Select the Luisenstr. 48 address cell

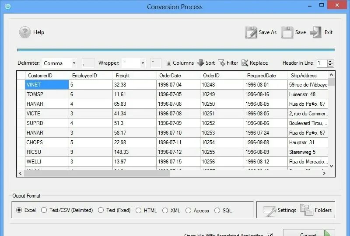point(308,94)
